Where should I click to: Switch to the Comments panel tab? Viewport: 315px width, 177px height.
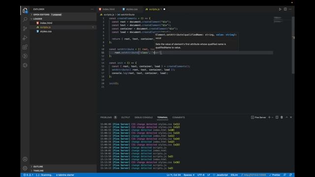coord(178,118)
